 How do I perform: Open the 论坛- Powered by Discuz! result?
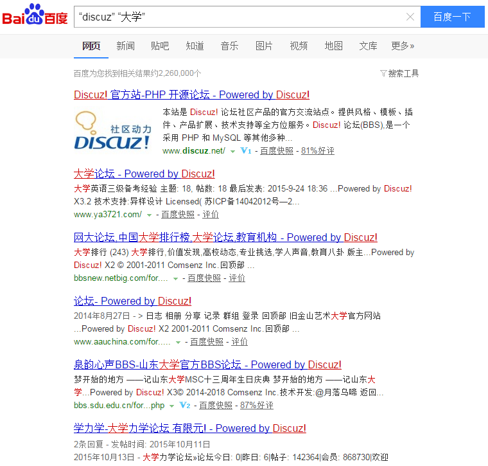(x=132, y=301)
